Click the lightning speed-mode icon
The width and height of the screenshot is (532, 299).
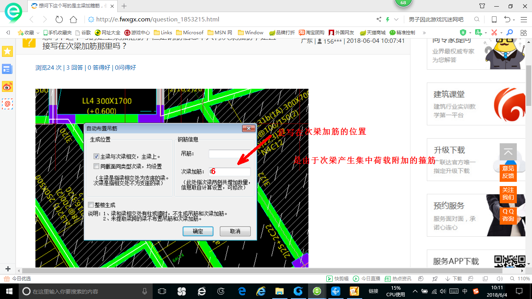[x=388, y=19]
